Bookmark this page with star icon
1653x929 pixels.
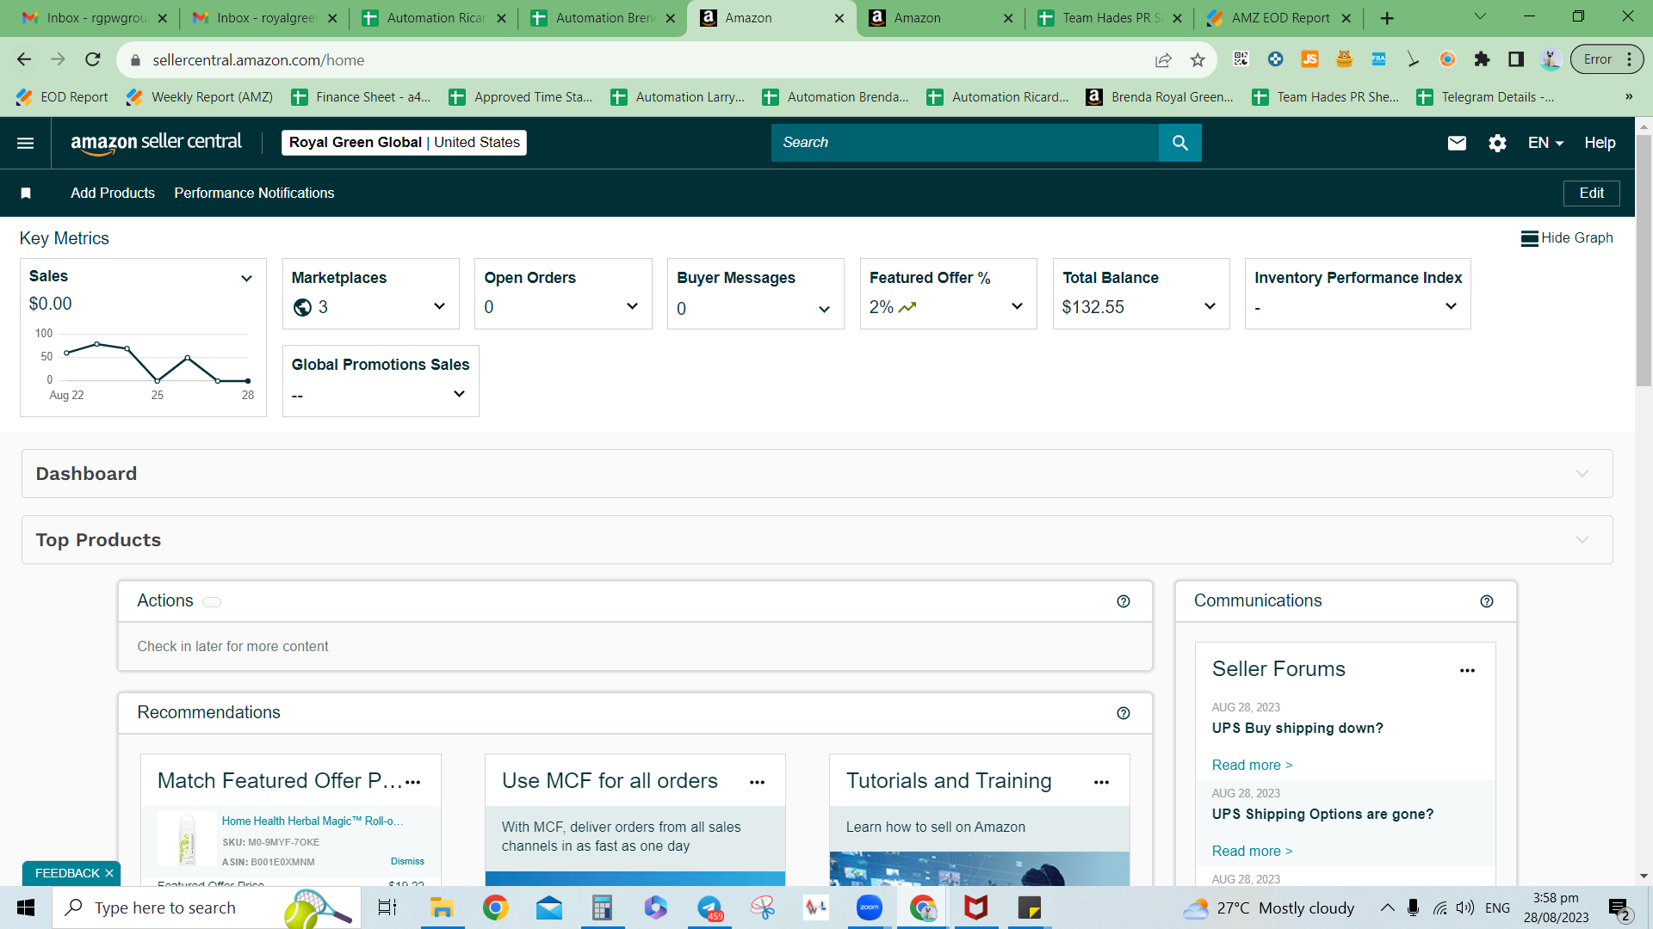tap(1198, 59)
